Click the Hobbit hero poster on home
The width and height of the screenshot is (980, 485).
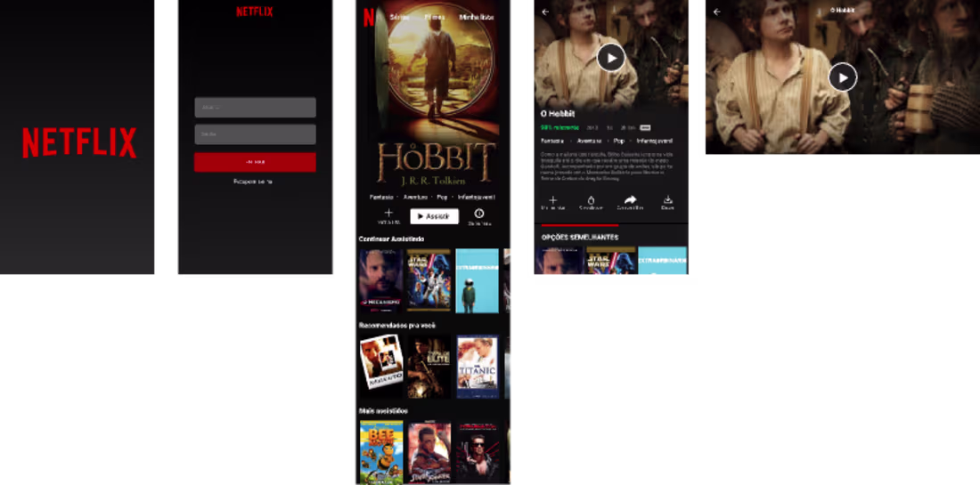coord(435,93)
